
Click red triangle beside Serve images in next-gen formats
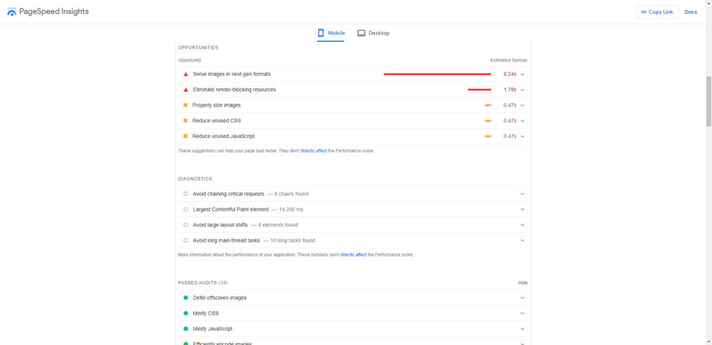tap(186, 74)
